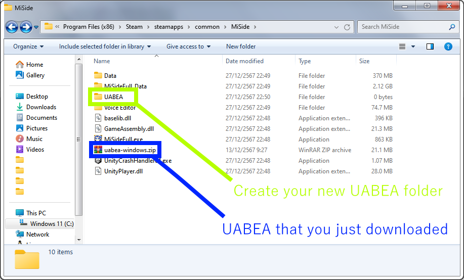
Task: Refresh the MiSide folder view
Action: [x=347, y=27]
